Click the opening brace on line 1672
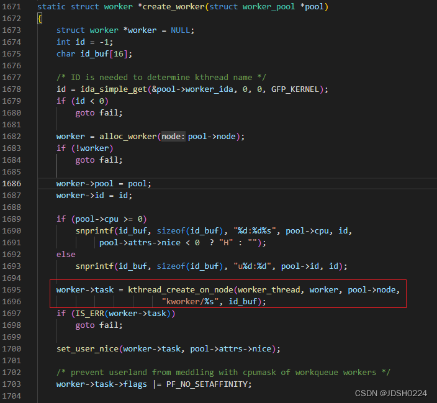Screen dimensions: 437x403 coord(40,19)
